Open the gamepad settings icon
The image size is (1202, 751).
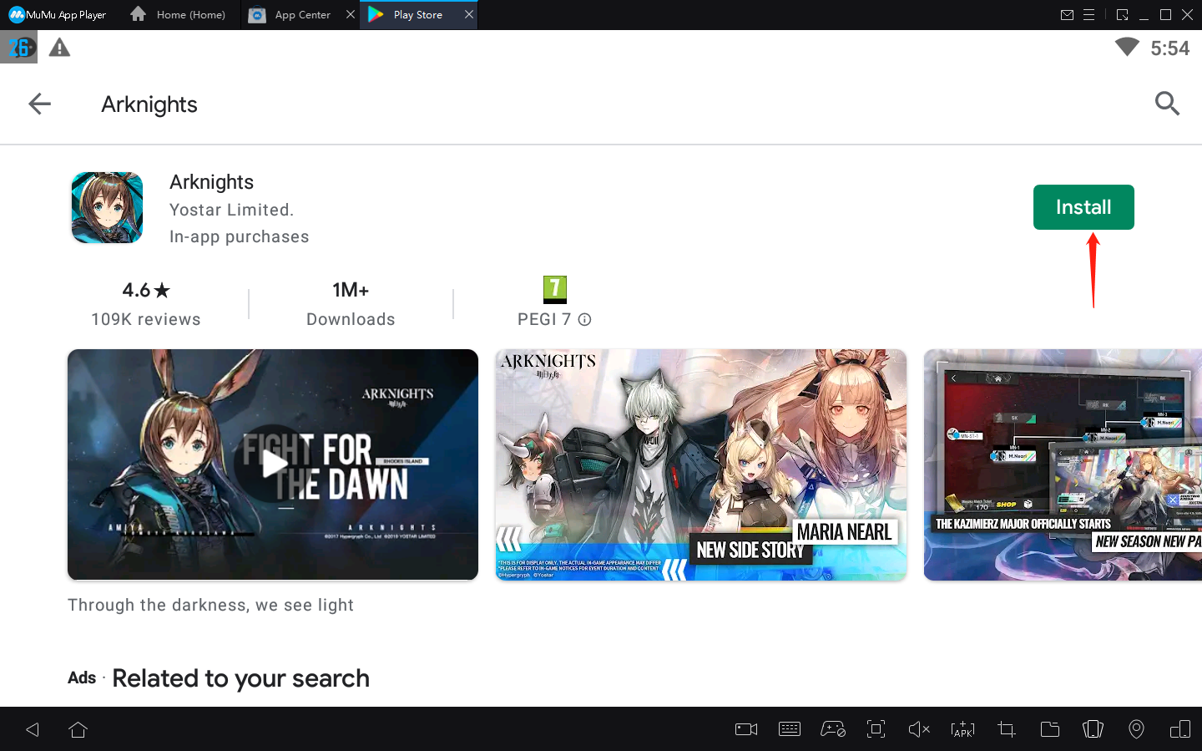(x=833, y=729)
